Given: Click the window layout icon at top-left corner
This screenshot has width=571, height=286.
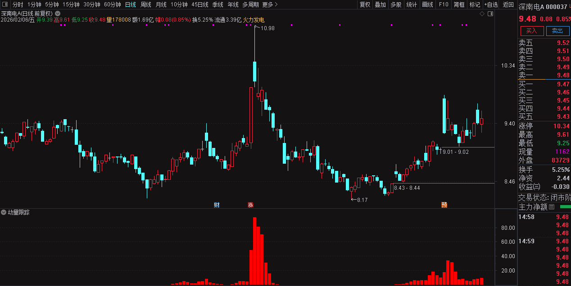Looking at the screenshot, I should 5,4.
